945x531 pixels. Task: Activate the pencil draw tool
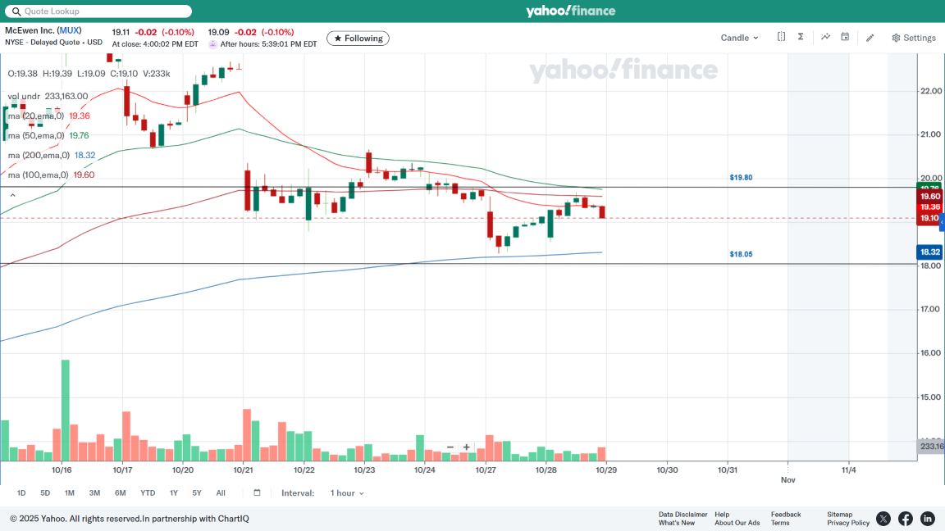pyautogui.click(x=870, y=38)
